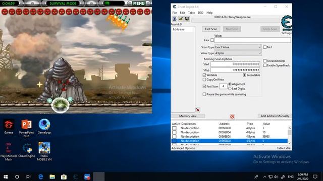Image resolution: width=323 pixels, height=181 pixels.
Task: Open the process list toolbar icon
Action: 175,19
